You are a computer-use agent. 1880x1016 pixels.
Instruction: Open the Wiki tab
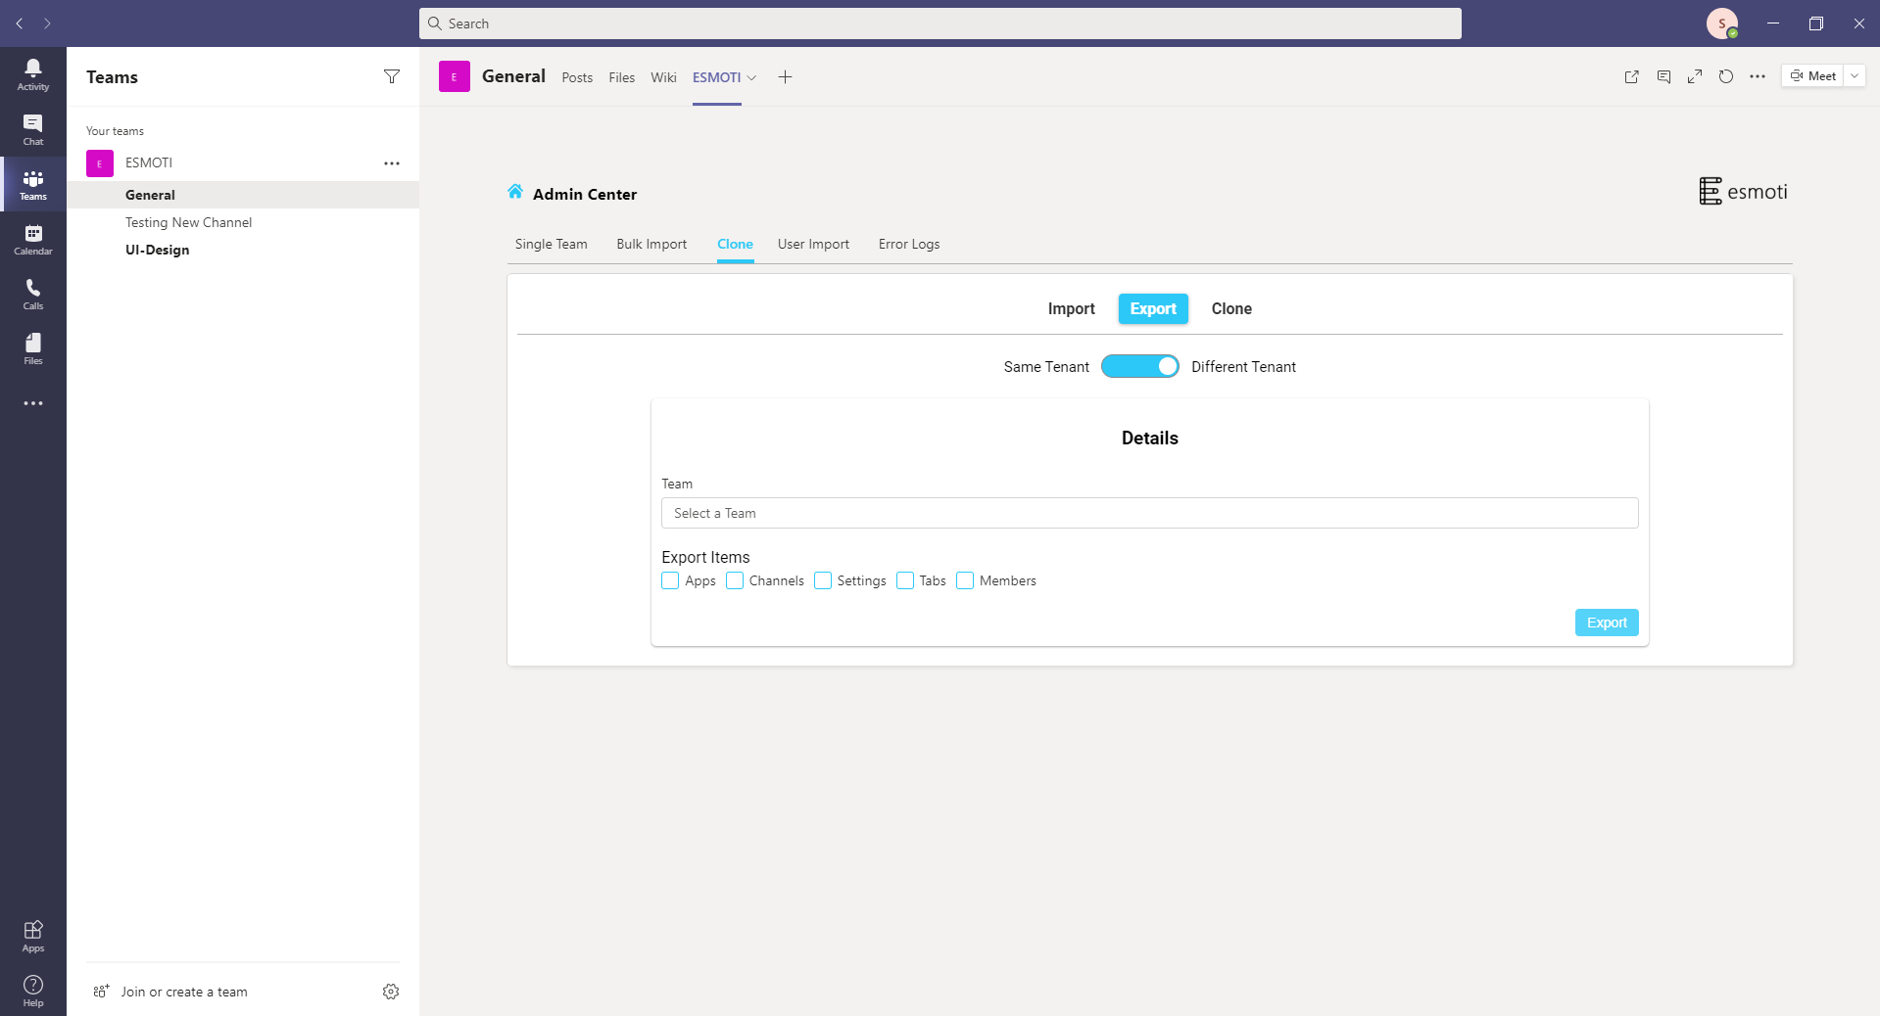(663, 77)
